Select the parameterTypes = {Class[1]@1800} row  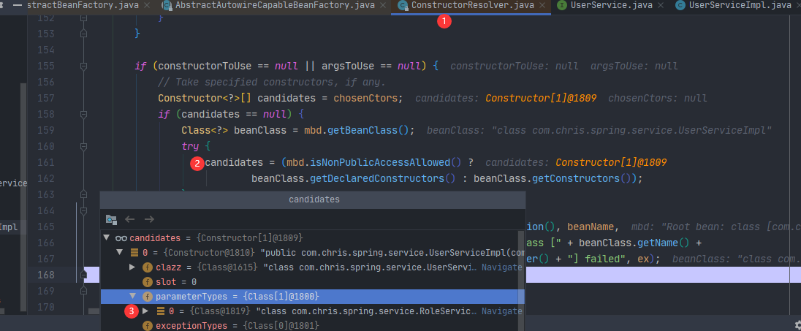pyautogui.click(x=312, y=296)
